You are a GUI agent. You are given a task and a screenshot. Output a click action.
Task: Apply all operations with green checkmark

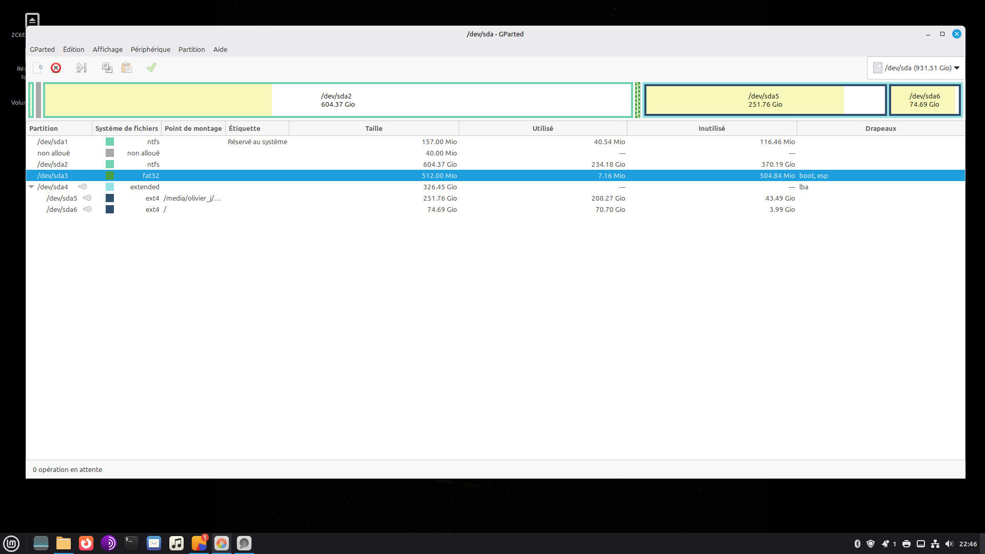coord(151,68)
